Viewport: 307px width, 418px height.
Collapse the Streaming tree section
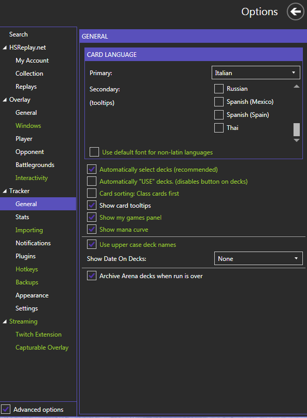point(5,322)
